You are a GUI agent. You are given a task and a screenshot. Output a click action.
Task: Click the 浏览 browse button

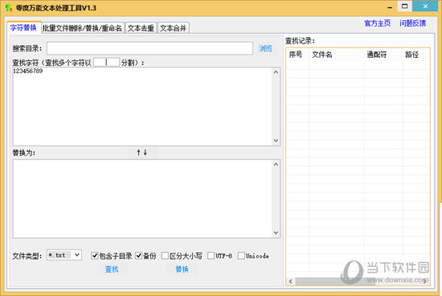tap(265, 48)
